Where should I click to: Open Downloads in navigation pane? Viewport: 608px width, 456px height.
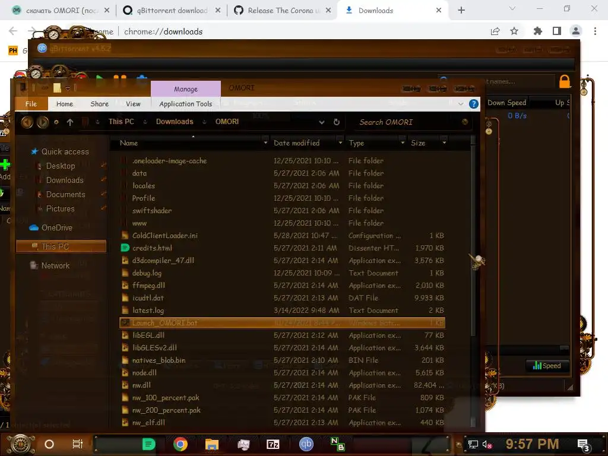tap(64, 180)
